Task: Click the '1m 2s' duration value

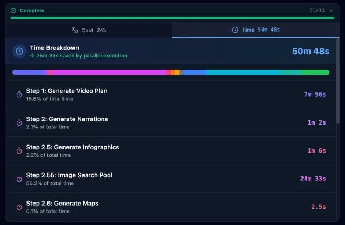Action: coord(316,122)
